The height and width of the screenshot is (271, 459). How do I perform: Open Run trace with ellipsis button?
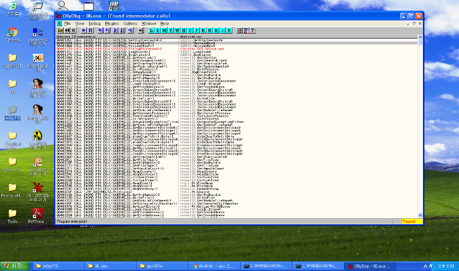point(222,30)
